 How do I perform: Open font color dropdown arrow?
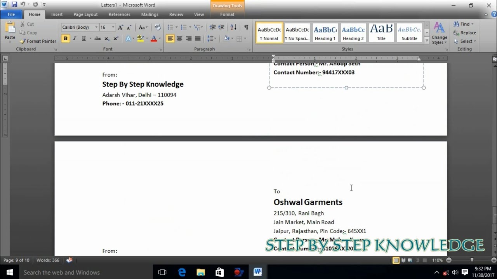click(x=160, y=38)
